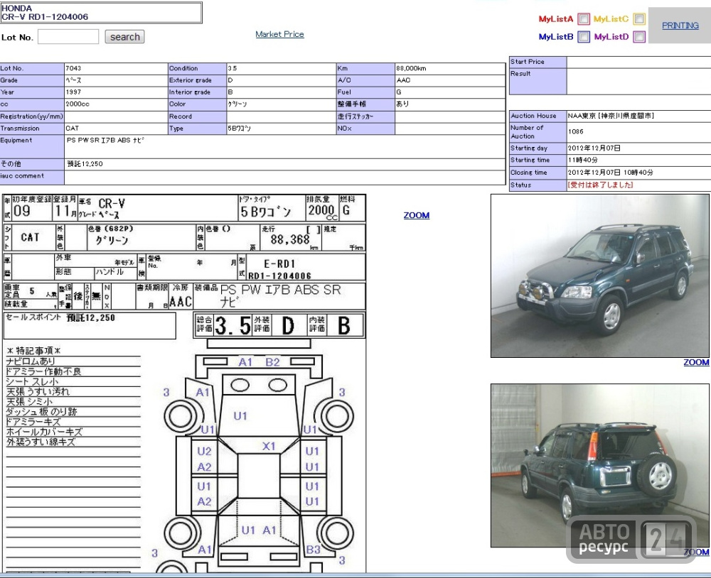Open the PRINTING link
Screen dimensions: 711x578
pyautogui.click(x=680, y=26)
